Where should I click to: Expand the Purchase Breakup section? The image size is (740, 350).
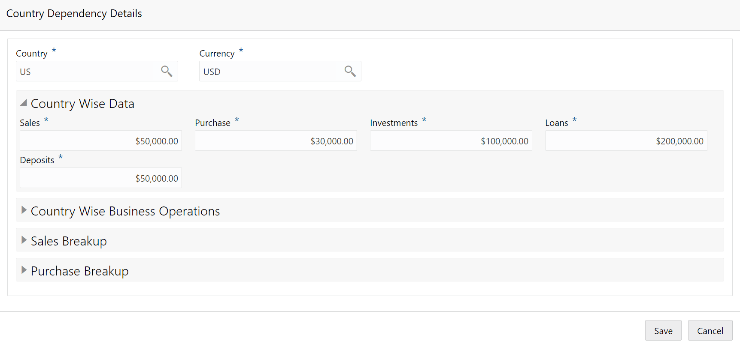(24, 270)
